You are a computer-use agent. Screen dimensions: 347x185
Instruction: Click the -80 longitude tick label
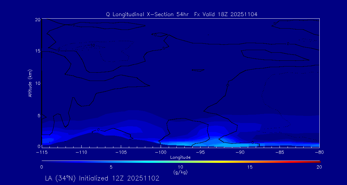[319, 153]
